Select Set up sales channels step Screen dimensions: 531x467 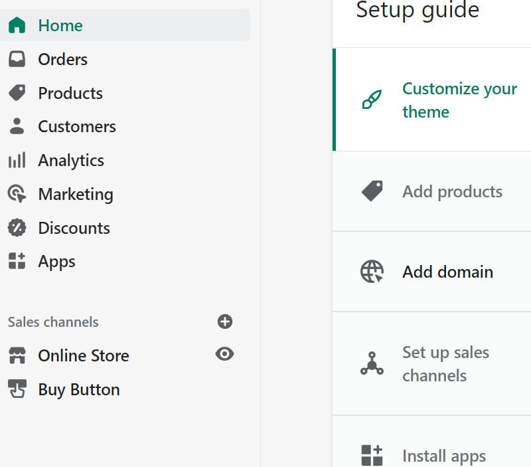(x=432, y=363)
